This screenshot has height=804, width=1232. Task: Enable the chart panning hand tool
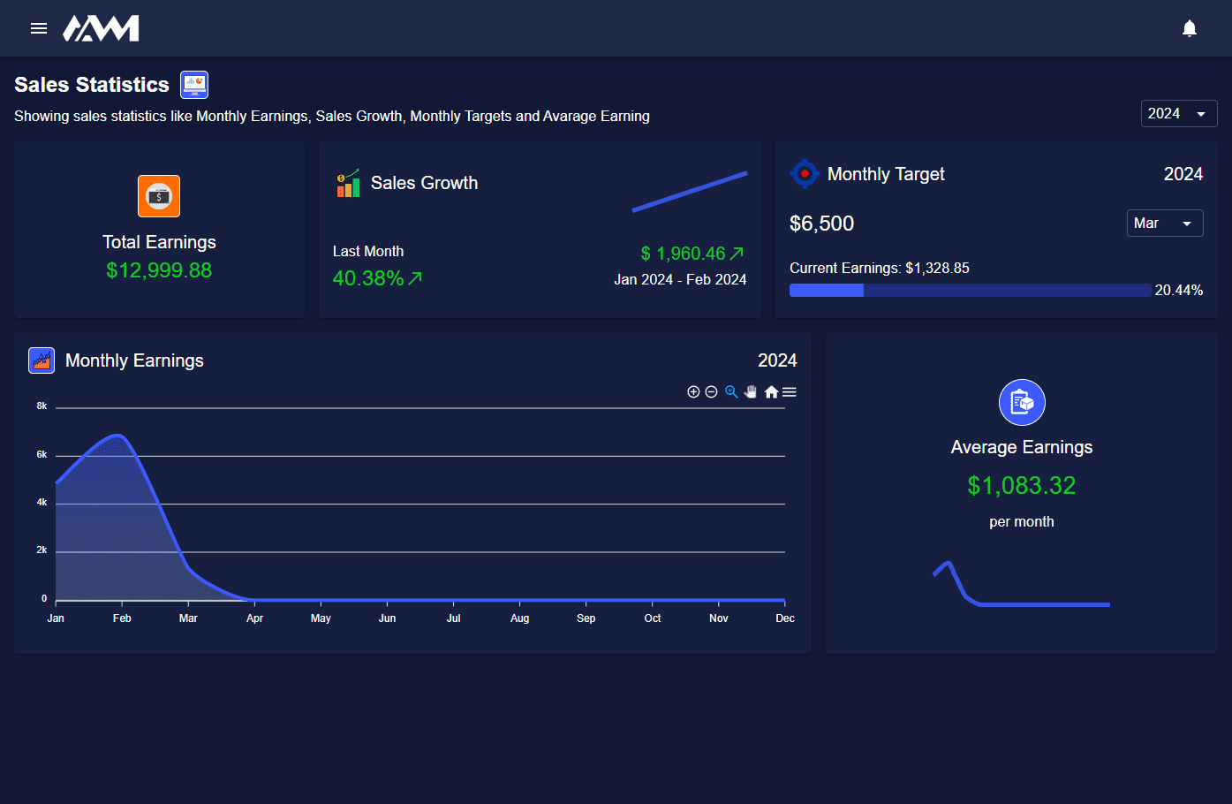click(751, 392)
